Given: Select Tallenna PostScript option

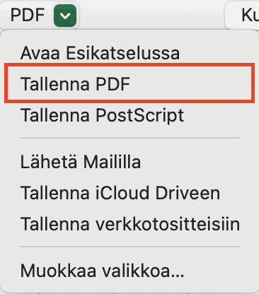Looking at the screenshot, I should [129, 115].
